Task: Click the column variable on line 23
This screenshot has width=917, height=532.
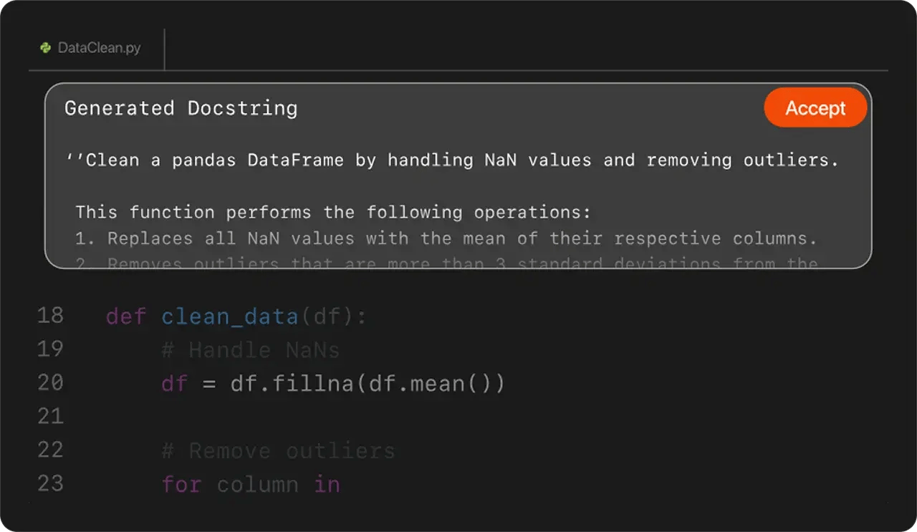Action: tap(256, 484)
